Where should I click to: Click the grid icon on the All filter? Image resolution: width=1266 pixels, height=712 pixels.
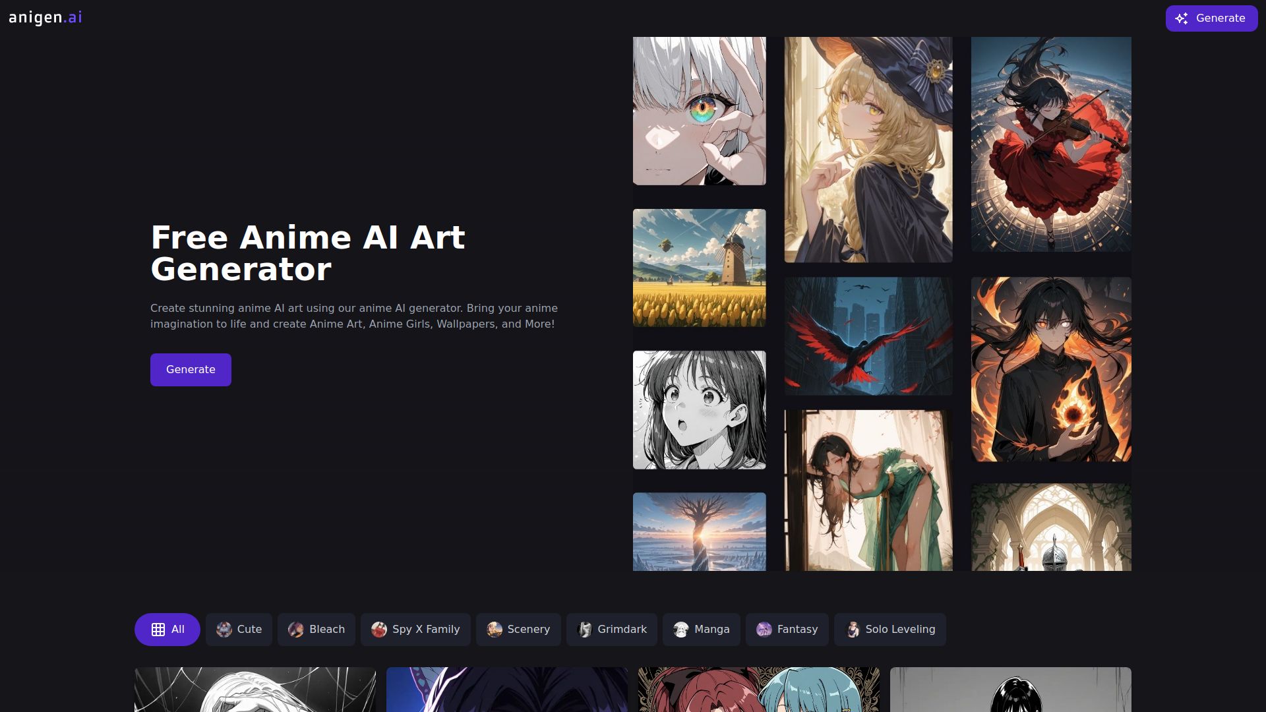[x=158, y=629]
